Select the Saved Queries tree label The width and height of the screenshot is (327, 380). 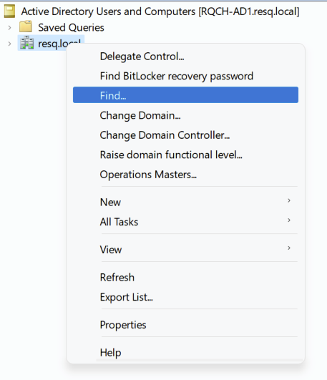tap(71, 28)
